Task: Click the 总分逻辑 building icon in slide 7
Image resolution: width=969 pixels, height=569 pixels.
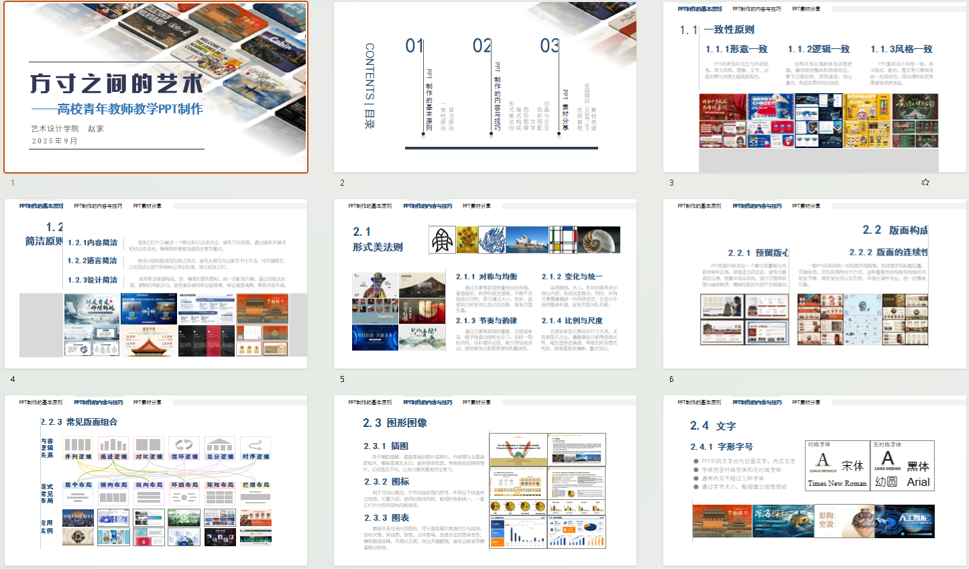Action: click(x=219, y=444)
